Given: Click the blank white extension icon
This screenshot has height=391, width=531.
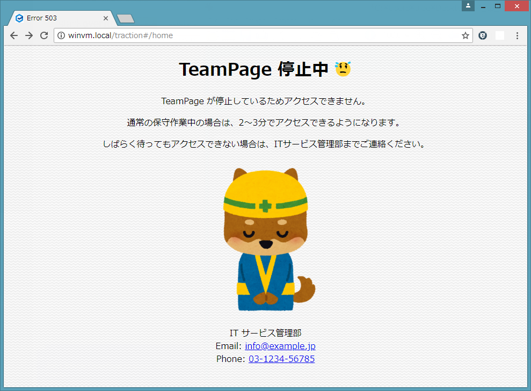Looking at the screenshot, I should [500, 35].
